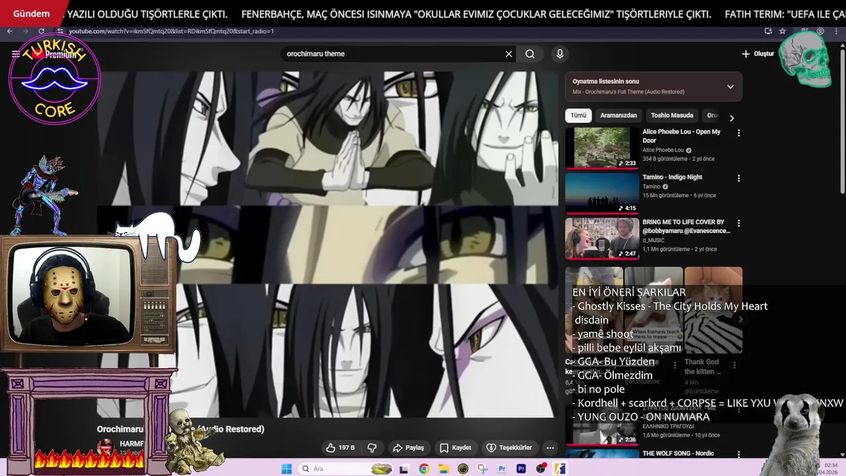Open the YouTube hamburger guide menu
This screenshot has height=476, width=846.
(x=15, y=54)
